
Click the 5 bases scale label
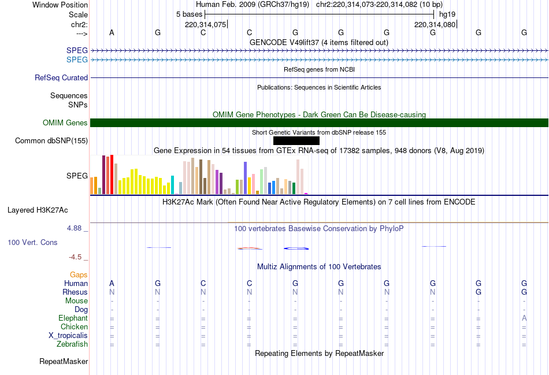[189, 14]
